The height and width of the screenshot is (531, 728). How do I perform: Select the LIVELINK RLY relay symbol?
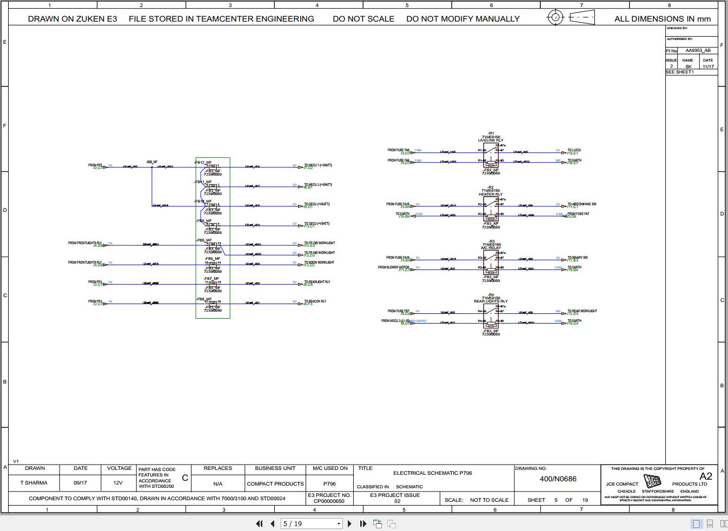pos(490,154)
